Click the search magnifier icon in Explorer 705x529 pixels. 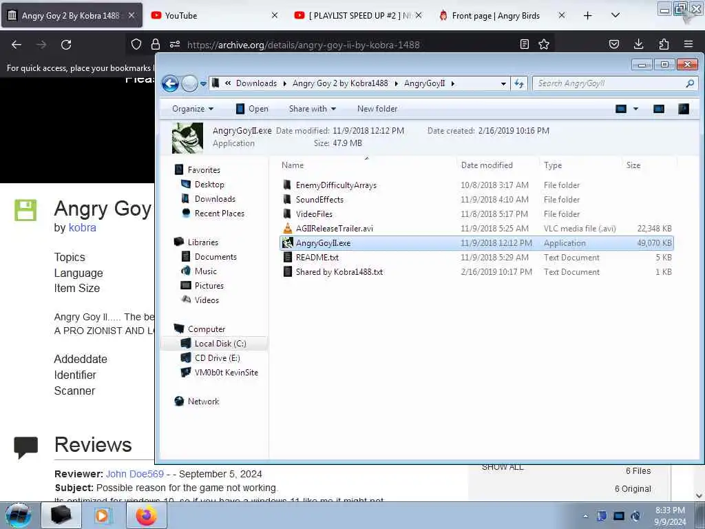[690, 83]
